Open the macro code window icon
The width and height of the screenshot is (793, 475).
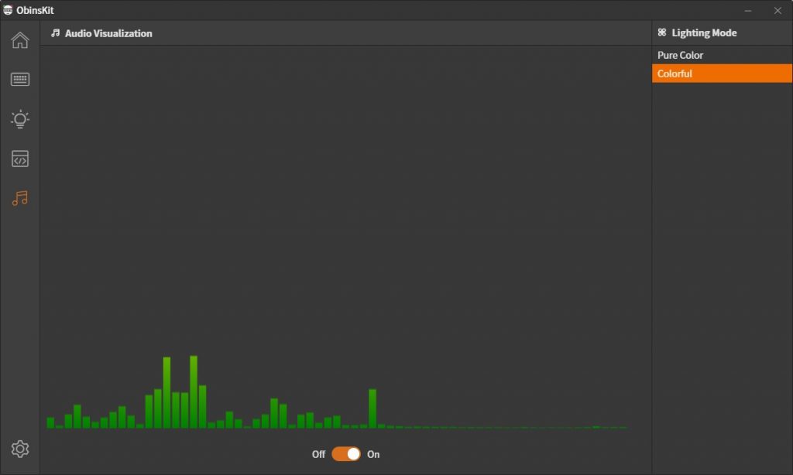click(20, 159)
